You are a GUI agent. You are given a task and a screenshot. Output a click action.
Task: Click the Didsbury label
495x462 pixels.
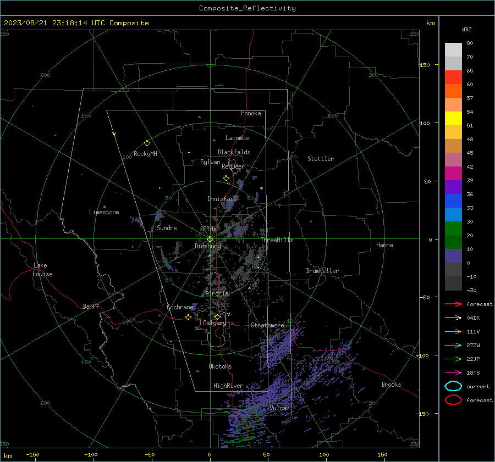207,246
